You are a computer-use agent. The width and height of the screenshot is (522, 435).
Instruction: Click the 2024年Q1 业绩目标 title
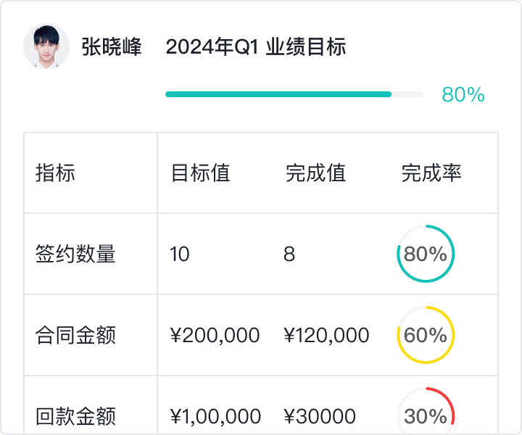pyautogui.click(x=256, y=47)
